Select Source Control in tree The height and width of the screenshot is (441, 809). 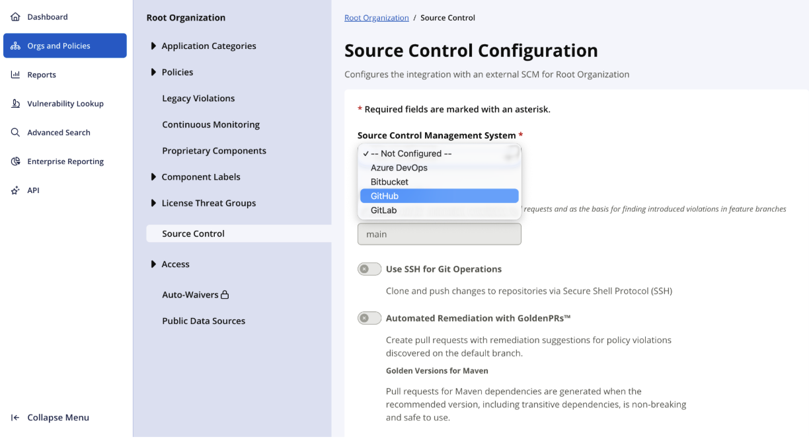[x=239, y=233]
